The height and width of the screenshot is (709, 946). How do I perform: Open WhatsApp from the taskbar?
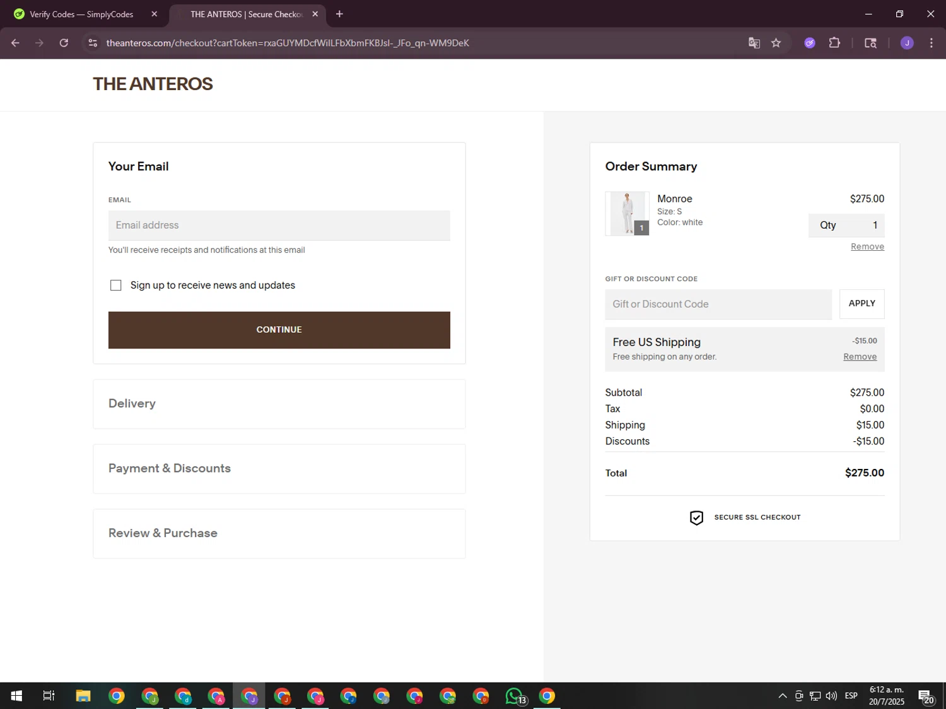(x=515, y=696)
